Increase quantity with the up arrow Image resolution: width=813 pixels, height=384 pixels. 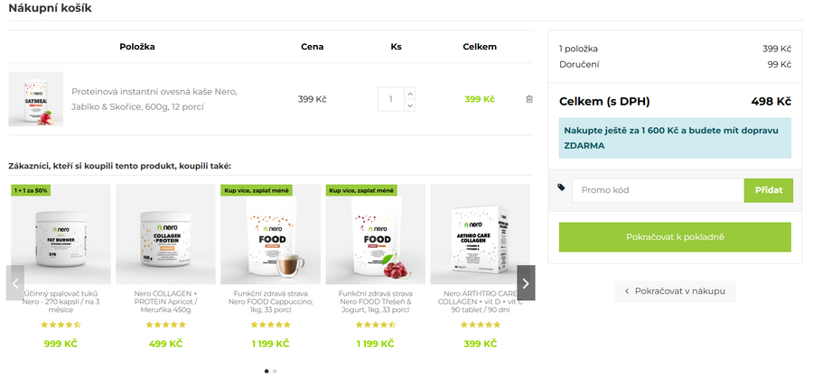410,93
